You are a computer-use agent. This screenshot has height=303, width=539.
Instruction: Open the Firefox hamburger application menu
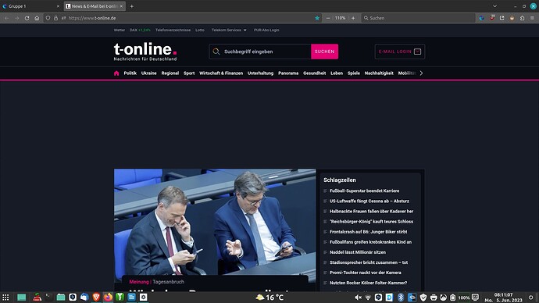tap(532, 18)
